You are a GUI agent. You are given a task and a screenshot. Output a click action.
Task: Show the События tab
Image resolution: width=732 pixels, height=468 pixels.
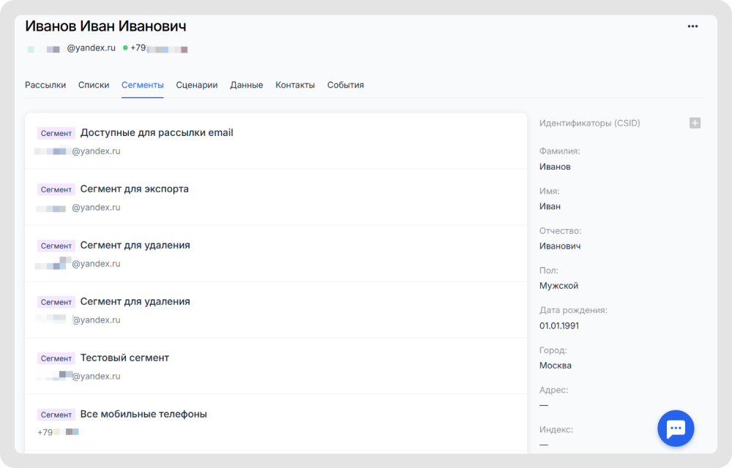click(345, 85)
